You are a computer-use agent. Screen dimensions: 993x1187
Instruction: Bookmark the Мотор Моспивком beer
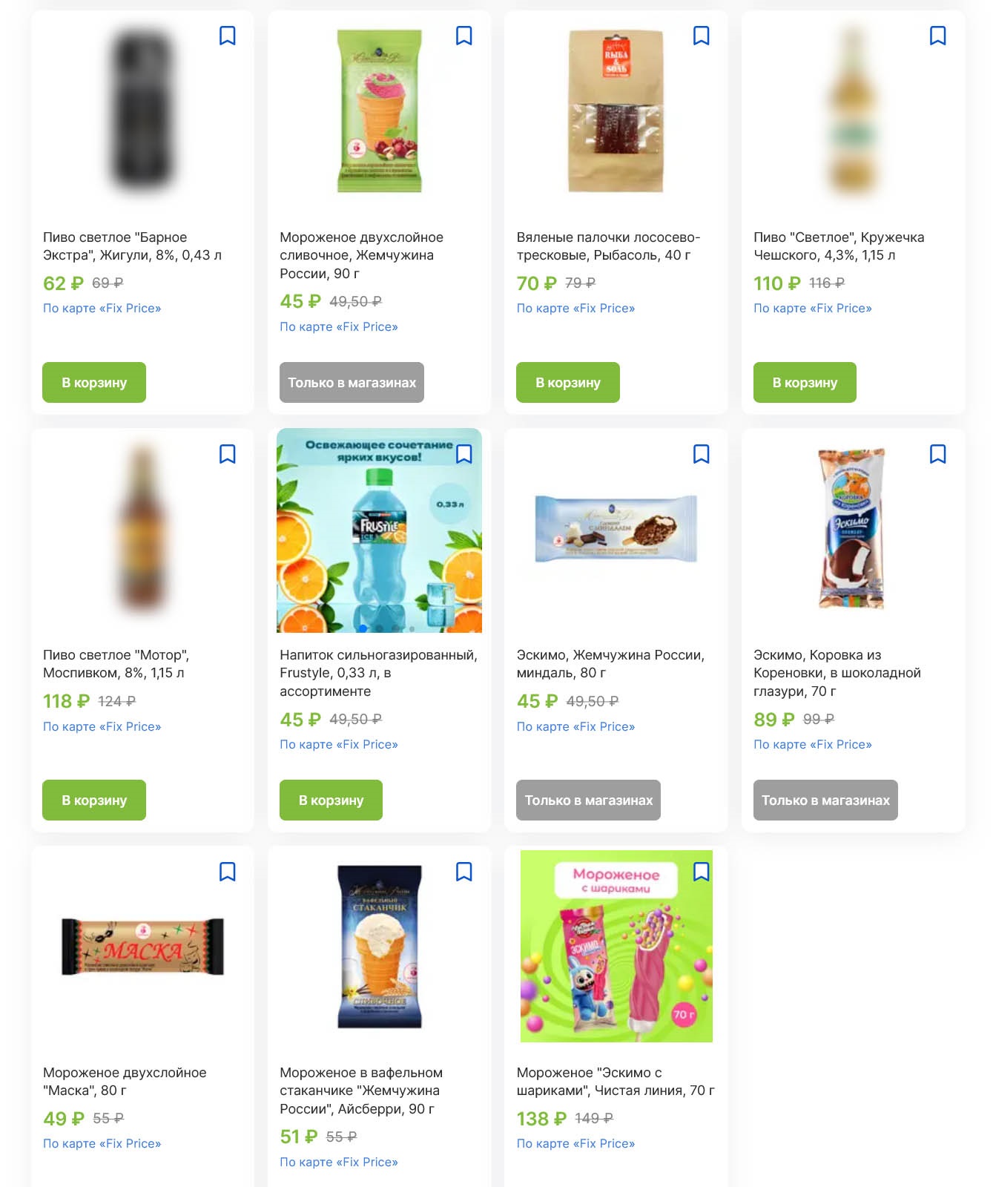[228, 454]
